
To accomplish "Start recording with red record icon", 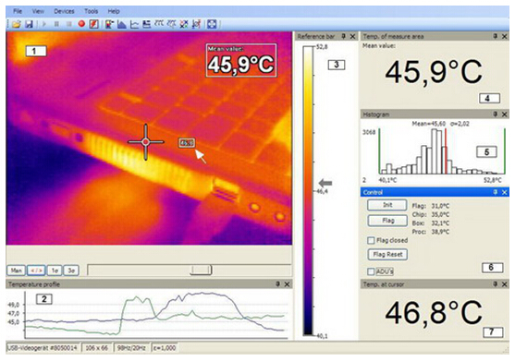I will 81,24.
